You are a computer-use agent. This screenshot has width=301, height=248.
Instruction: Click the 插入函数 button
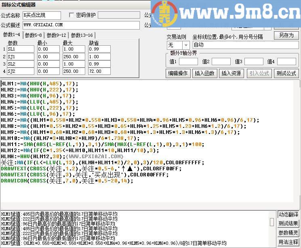(x=204, y=73)
